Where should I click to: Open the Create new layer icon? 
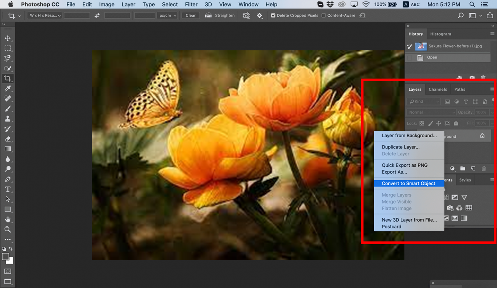pyautogui.click(x=473, y=169)
